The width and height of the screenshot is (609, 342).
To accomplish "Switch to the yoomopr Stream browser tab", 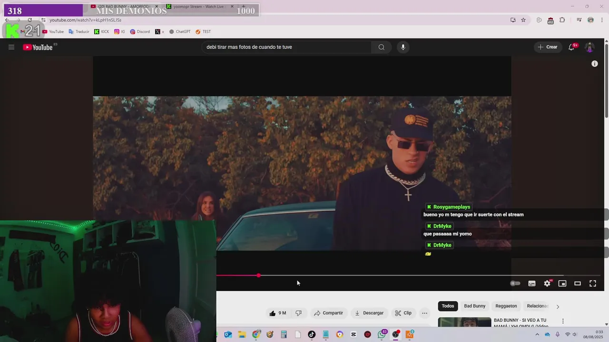I will 198,7.
